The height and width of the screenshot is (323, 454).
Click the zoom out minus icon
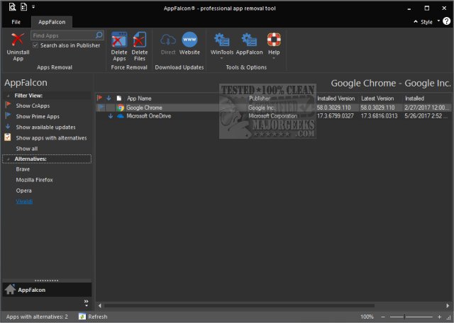383,317
